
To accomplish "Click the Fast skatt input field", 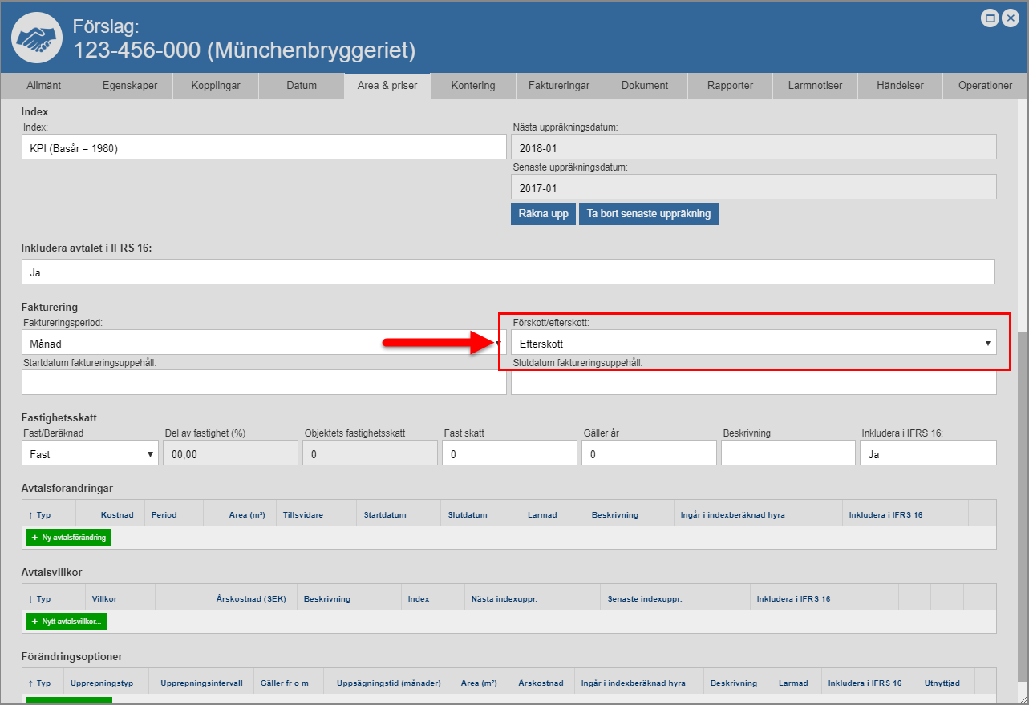I will pos(508,453).
